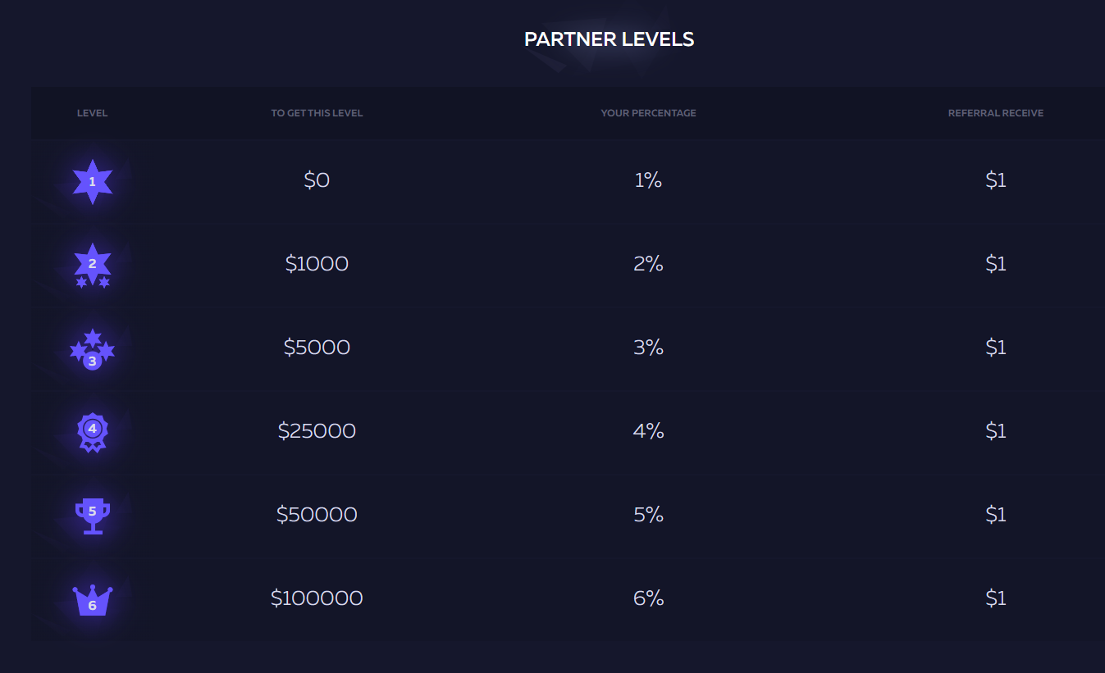Viewport: 1105px width, 673px height.
Task: Click the REFERRAL RECEIVE column header
Action: [995, 113]
